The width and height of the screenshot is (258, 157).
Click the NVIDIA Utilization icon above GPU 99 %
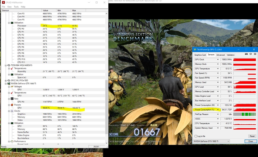tap(12, 123)
